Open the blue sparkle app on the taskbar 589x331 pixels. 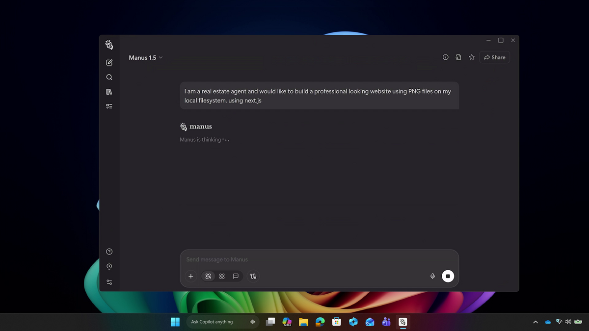[353, 322]
